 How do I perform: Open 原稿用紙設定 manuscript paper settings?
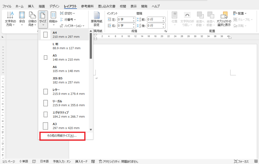click(x=97, y=19)
